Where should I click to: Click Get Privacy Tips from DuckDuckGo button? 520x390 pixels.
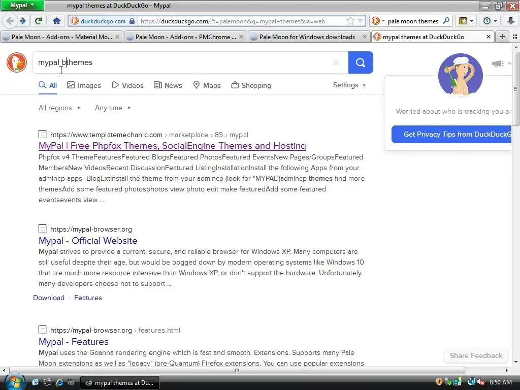click(x=451, y=134)
